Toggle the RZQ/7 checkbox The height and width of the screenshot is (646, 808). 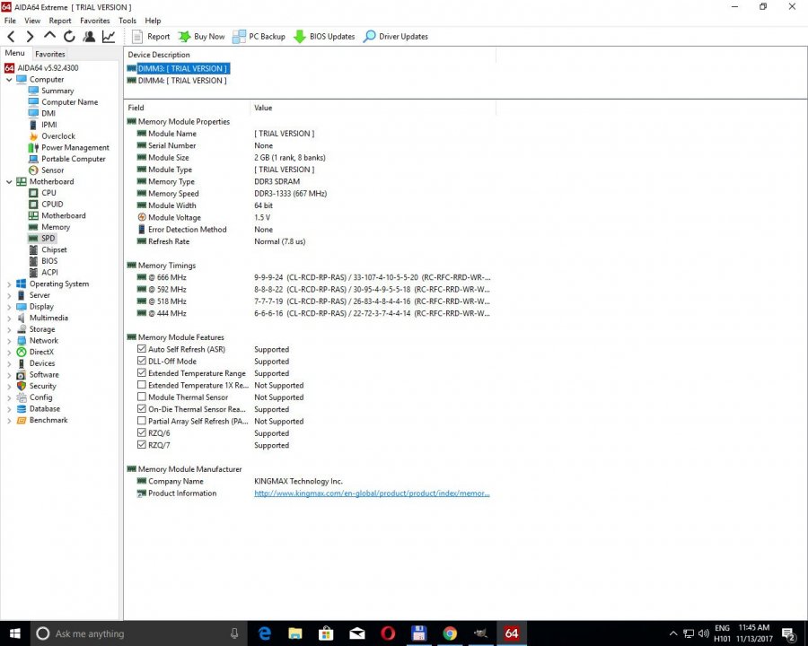click(142, 445)
